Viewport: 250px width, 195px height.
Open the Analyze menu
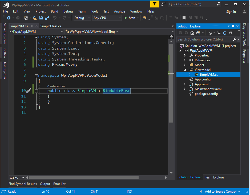point(119,11)
